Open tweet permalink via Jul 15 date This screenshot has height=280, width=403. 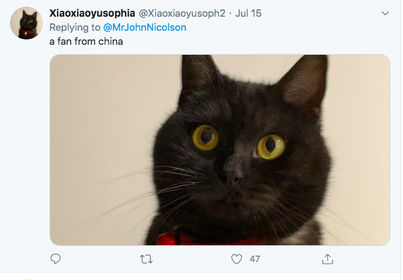pyautogui.click(x=248, y=13)
